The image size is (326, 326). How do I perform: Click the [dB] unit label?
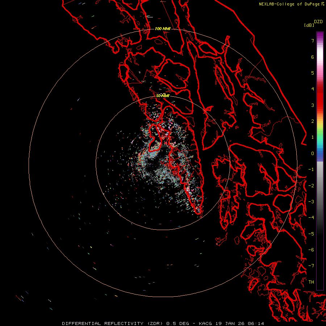309,25
